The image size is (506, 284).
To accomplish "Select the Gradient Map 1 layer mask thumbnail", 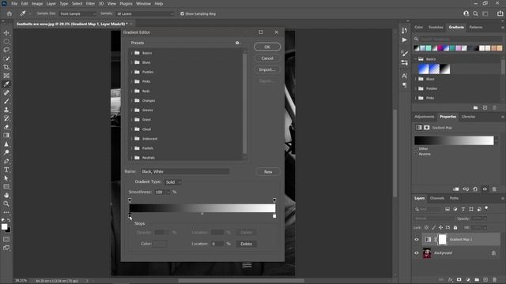I will [443, 240].
